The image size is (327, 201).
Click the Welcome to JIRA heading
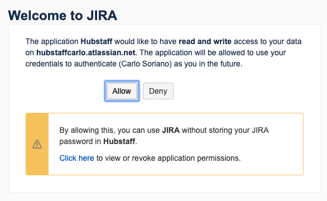click(x=62, y=16)
